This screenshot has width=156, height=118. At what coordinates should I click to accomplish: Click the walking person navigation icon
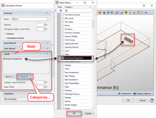point(131,12)
